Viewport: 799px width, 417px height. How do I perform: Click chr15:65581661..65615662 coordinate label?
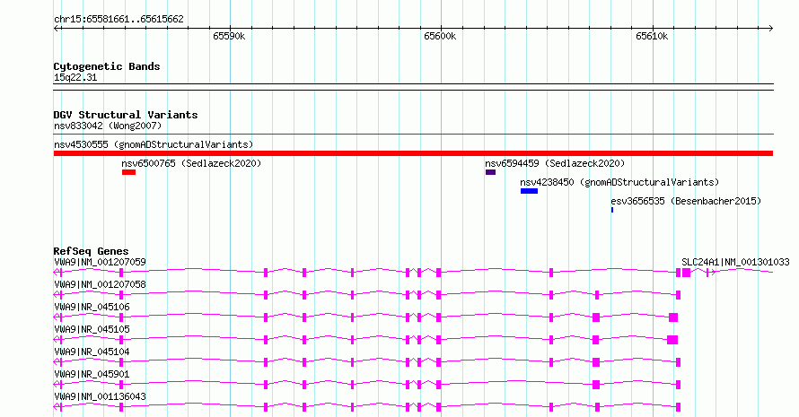click(119, 19)
